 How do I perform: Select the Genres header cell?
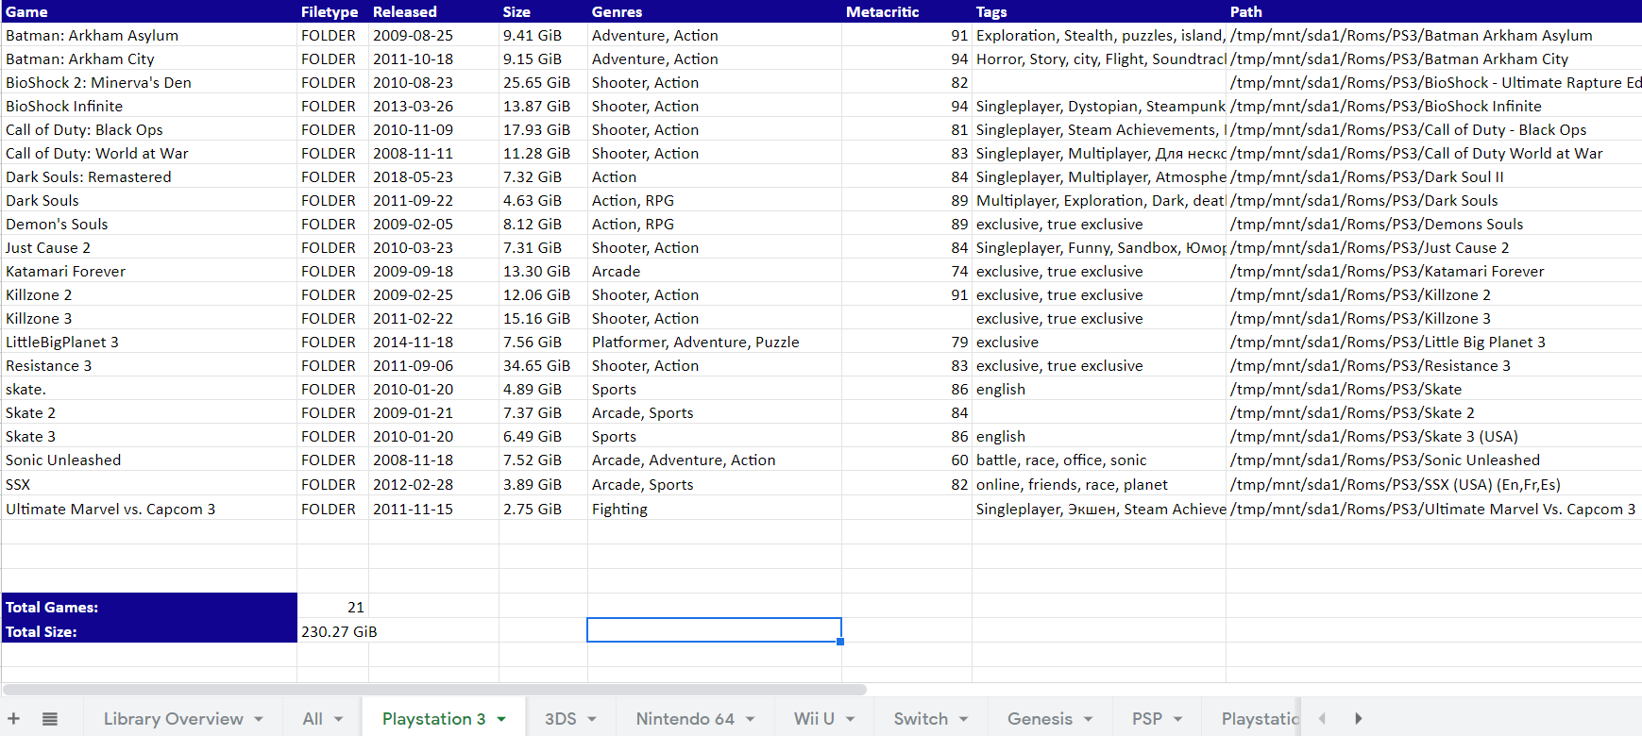coord(714,11)
